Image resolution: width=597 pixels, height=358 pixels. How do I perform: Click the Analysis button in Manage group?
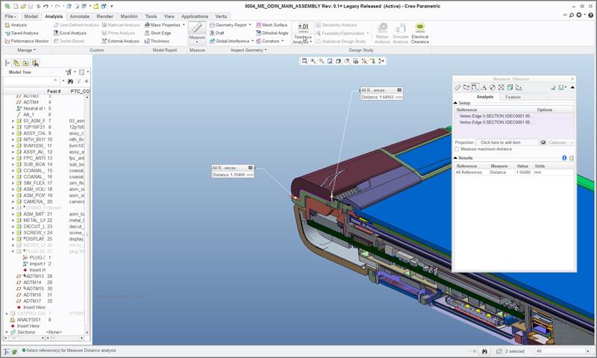point(16,25)
